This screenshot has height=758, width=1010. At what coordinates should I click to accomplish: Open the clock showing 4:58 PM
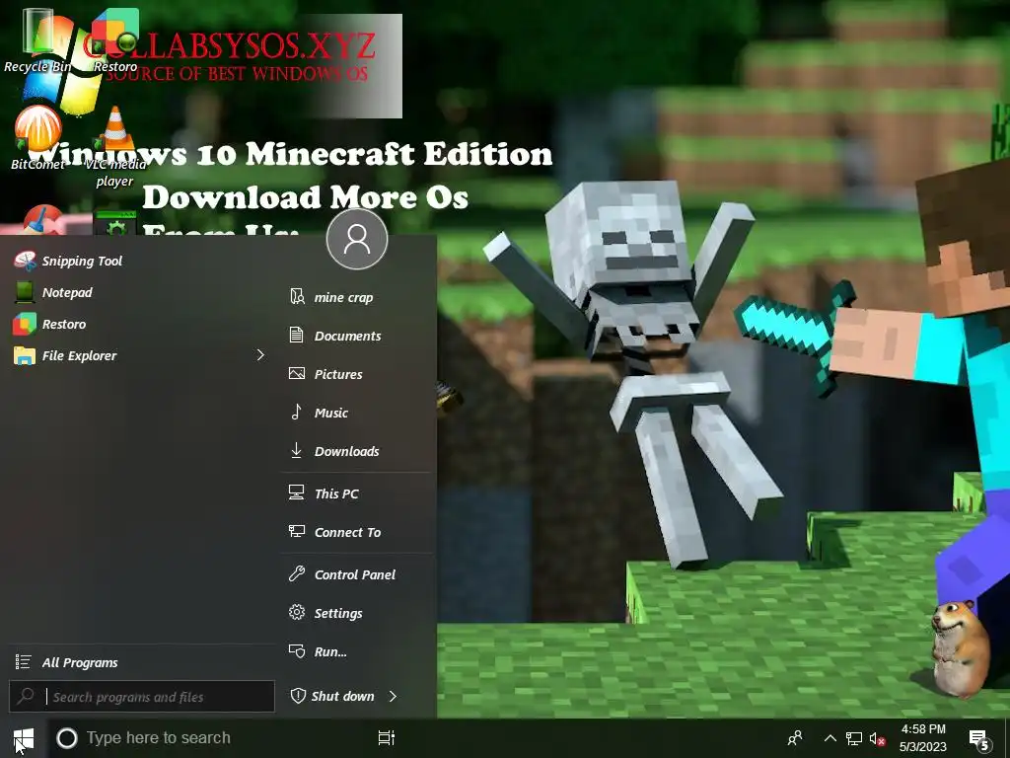(923, 738)
